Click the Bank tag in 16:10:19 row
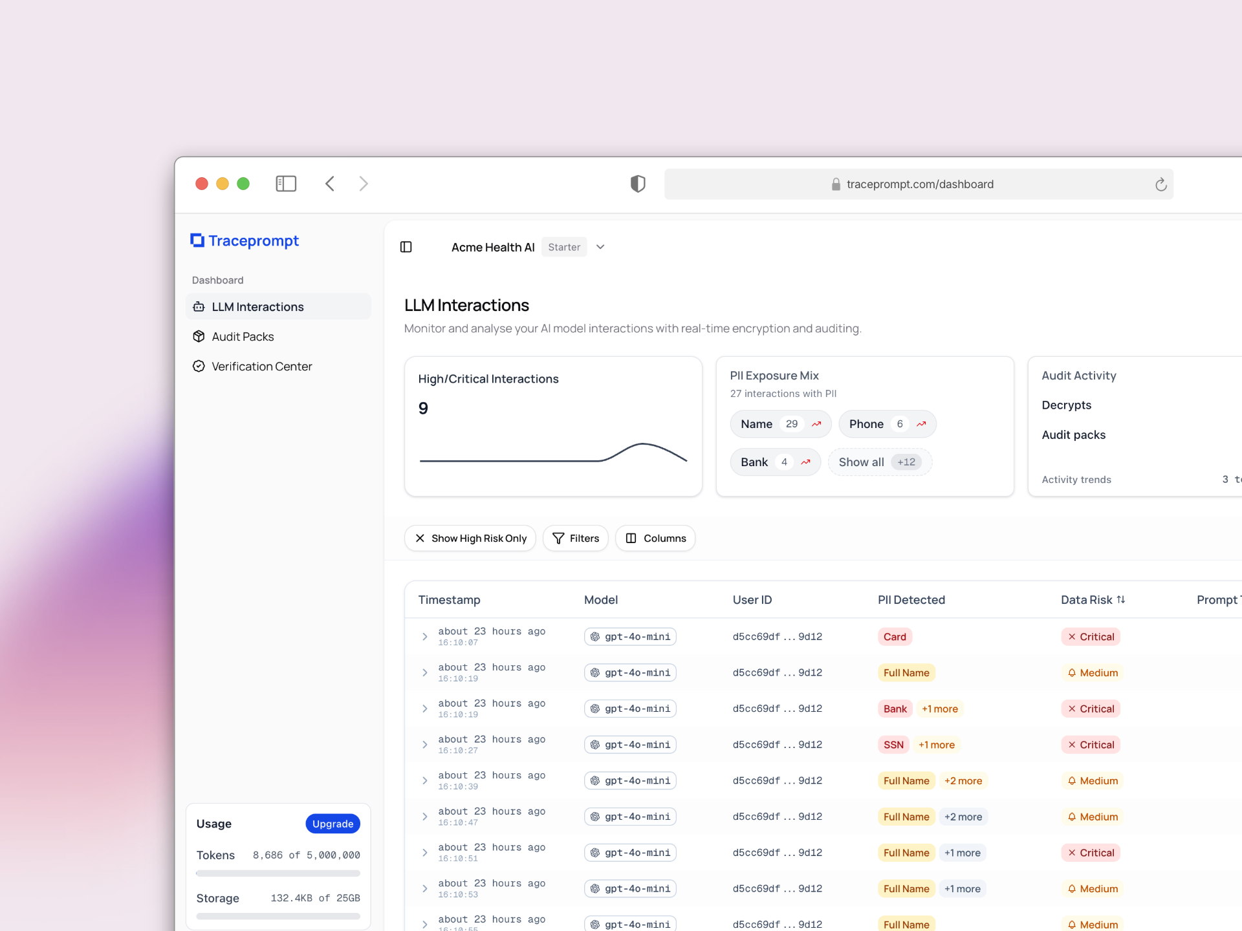 (895, 709)
